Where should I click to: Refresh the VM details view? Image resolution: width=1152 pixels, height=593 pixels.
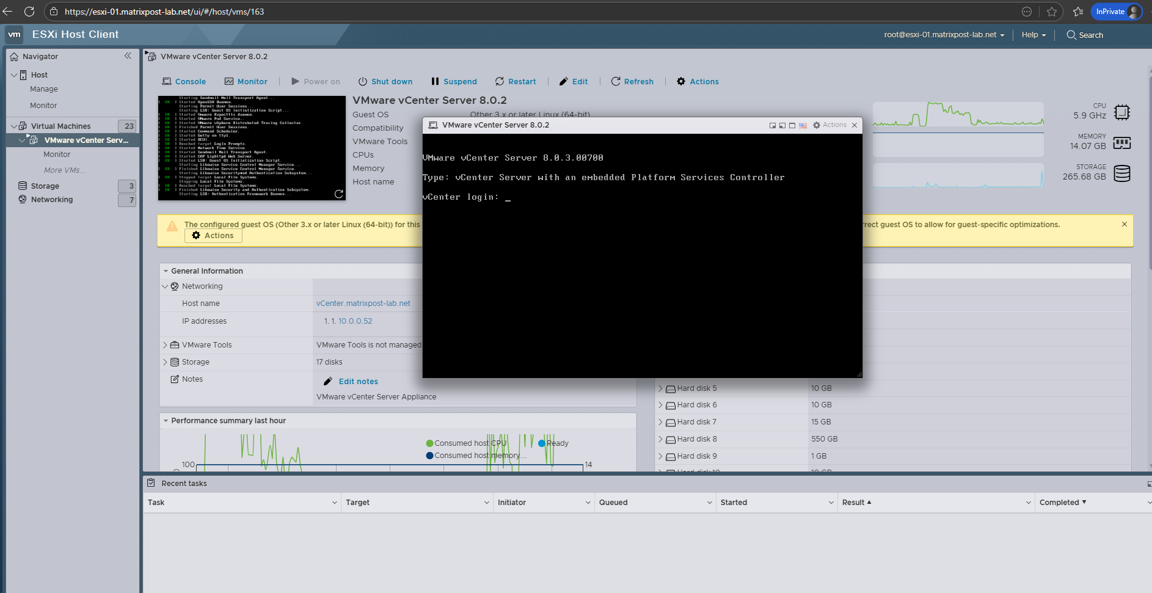pos(632,81)
